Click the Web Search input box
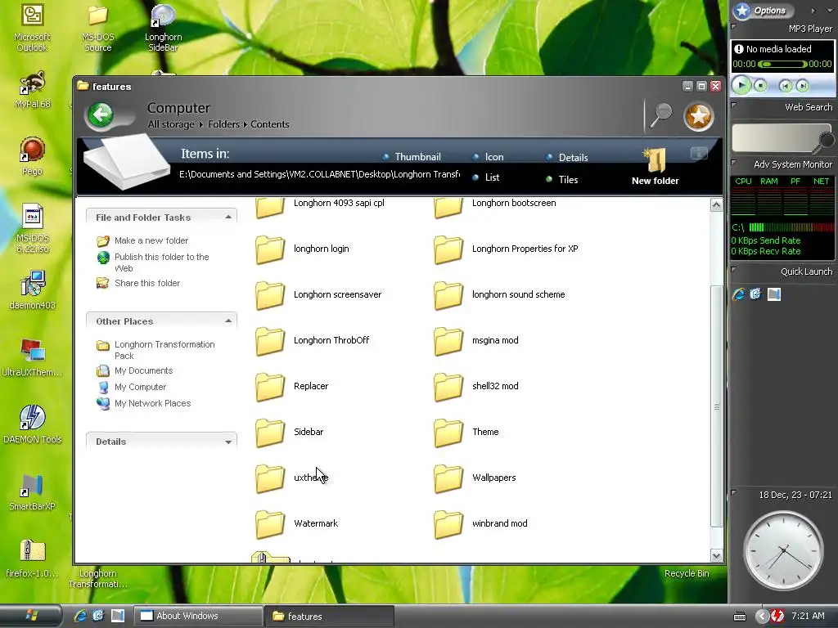 pos(775,138)
